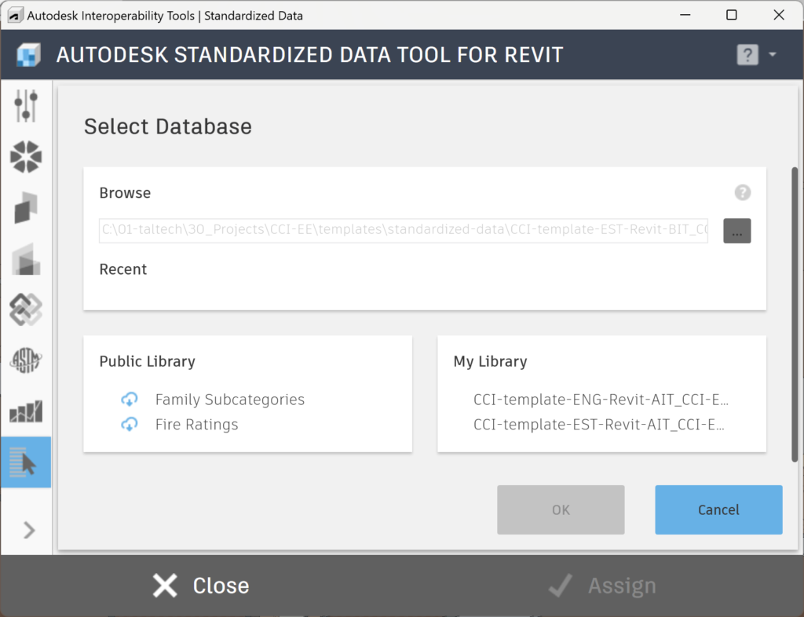The image size is (804, 617).
Task: Click the database file path field
Action: point(404,230)
